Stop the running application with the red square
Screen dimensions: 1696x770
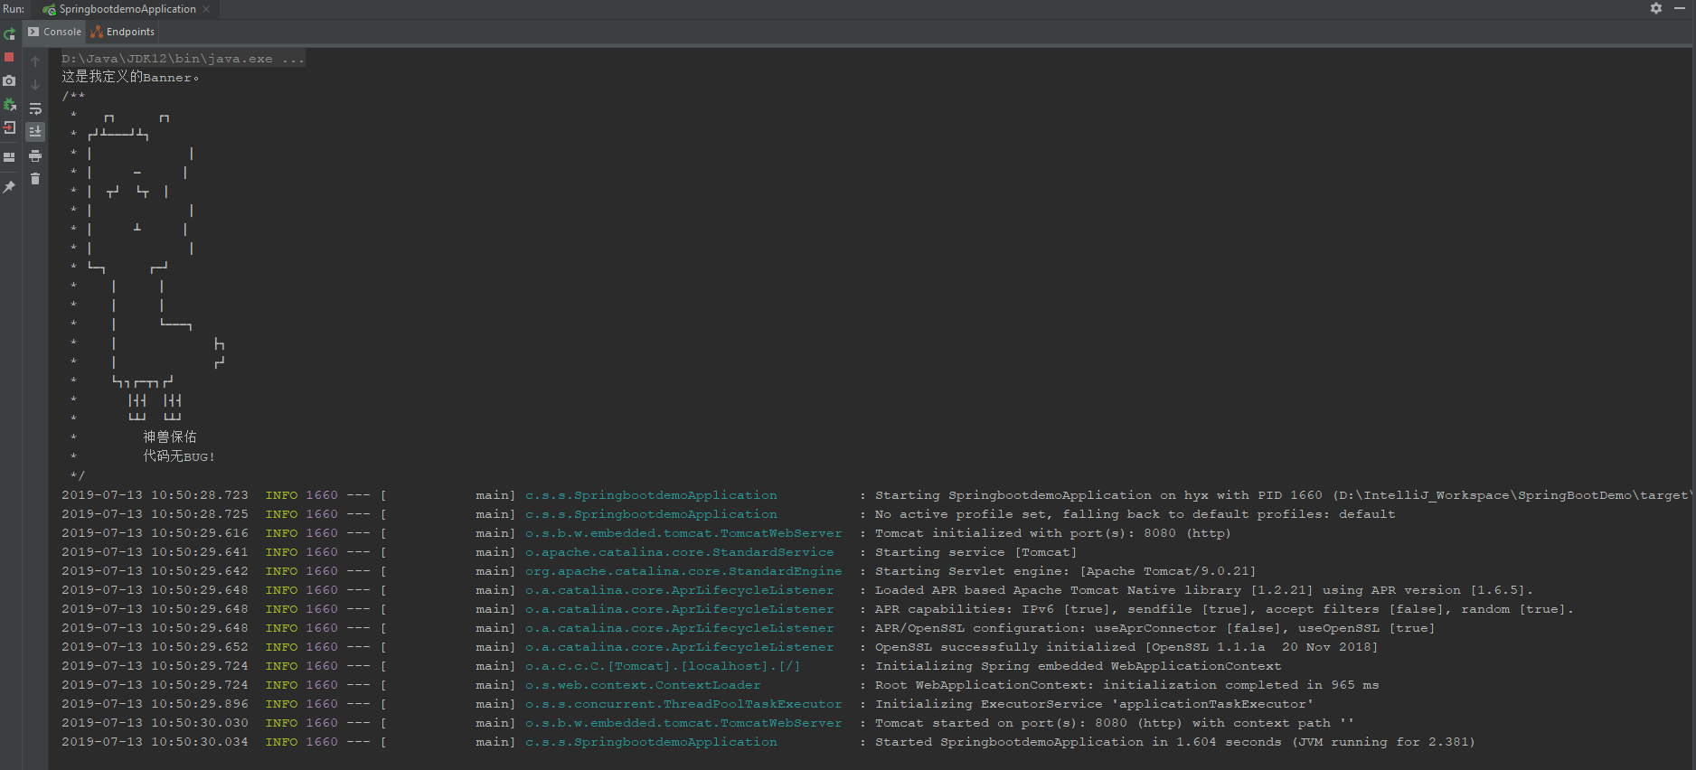[x=9, y=57]
